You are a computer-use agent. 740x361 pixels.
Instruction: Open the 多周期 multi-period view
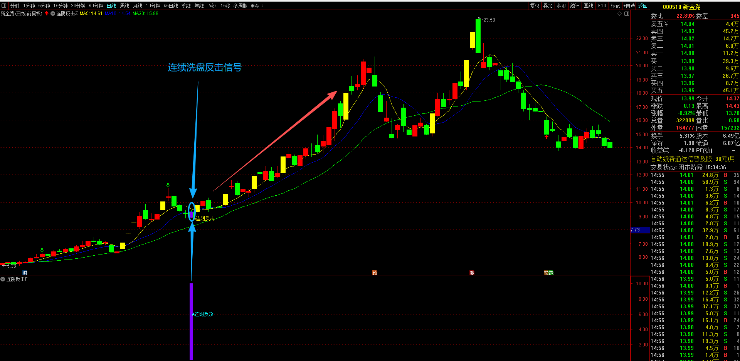pyautogui.click(x=240, y=6)
